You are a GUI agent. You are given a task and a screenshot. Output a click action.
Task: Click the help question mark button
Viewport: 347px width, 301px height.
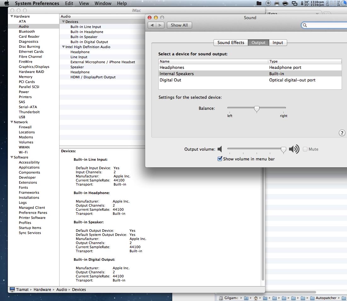point(342,133)
